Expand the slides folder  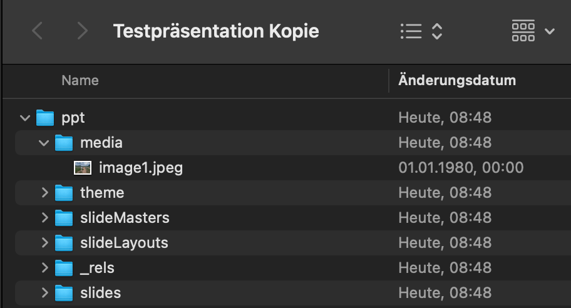pos(45,293)
